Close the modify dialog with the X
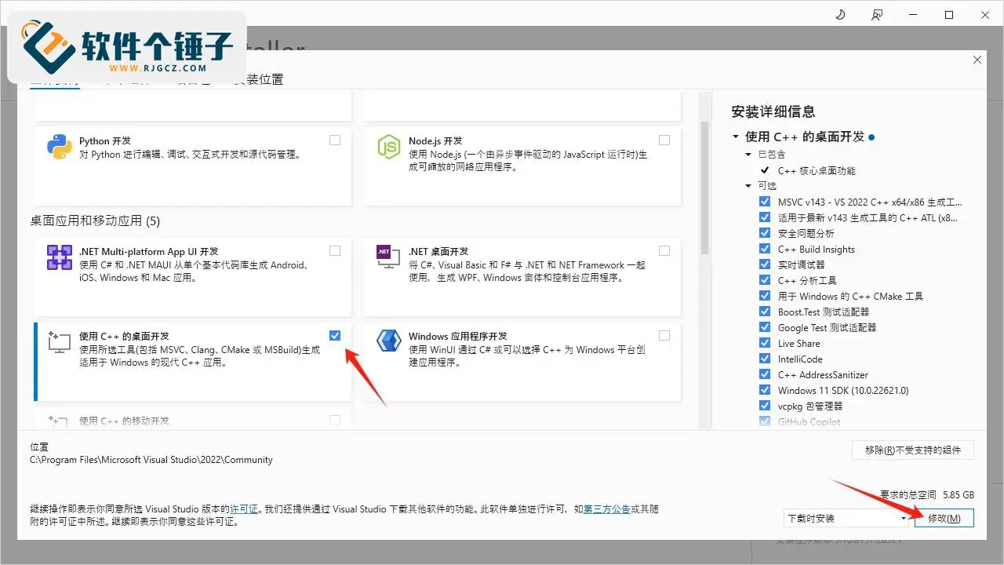 977,60
